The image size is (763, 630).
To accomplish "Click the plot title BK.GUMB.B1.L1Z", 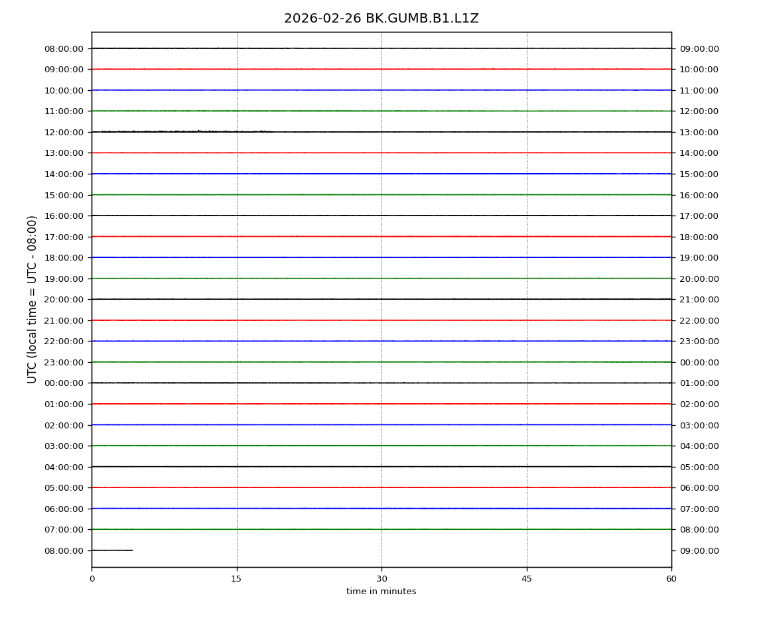I will [x=381, y=19].
